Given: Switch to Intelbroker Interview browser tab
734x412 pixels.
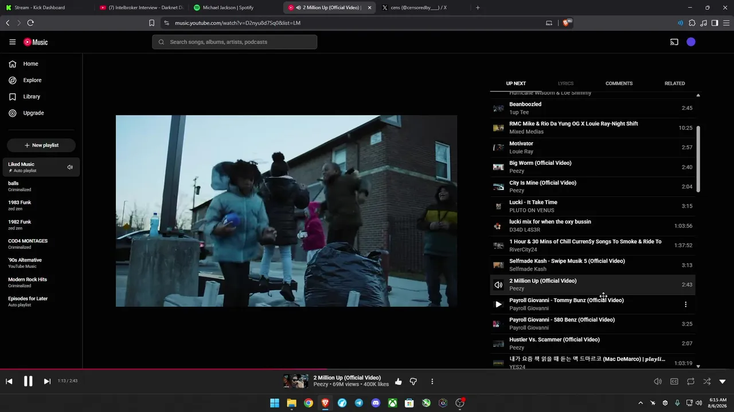Looking at the screenshot, I should 140,7.
